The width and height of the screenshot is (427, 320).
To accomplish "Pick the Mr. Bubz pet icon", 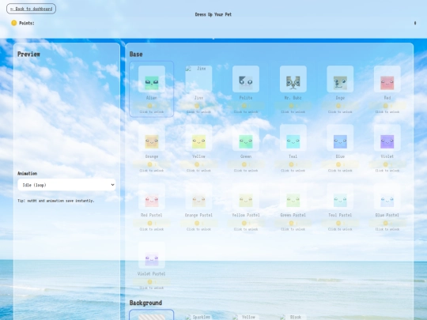I will 293,79.
